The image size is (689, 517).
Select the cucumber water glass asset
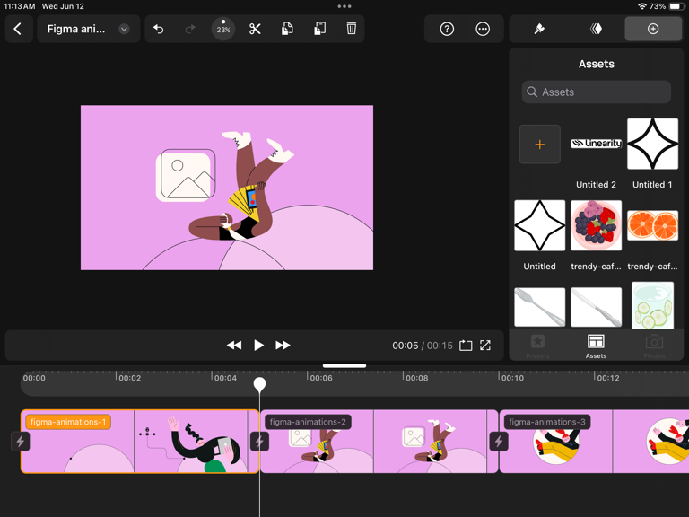pyautogui.click(x=652, y=305)
